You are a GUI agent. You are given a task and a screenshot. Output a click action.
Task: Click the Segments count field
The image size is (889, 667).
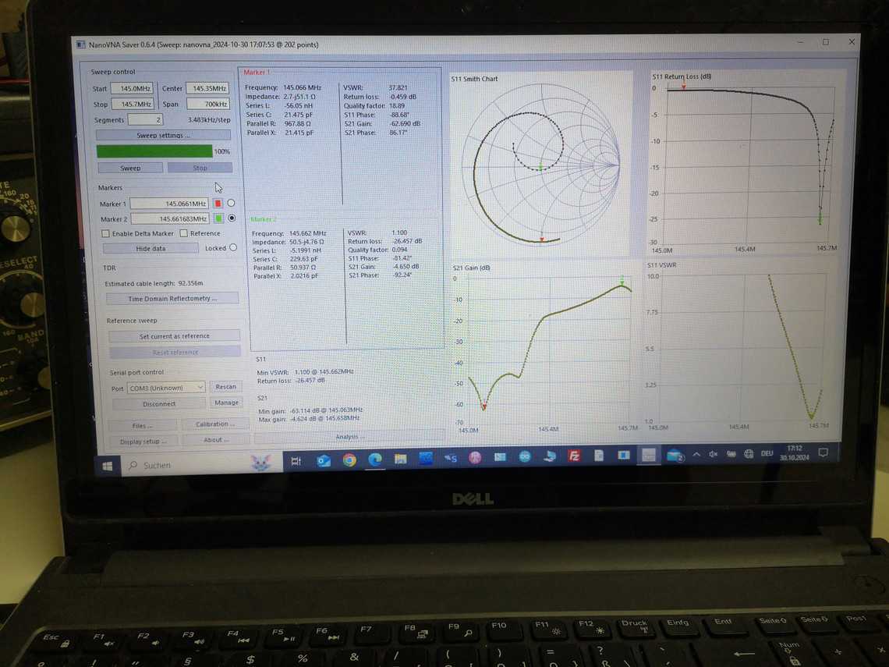(146, 119)
